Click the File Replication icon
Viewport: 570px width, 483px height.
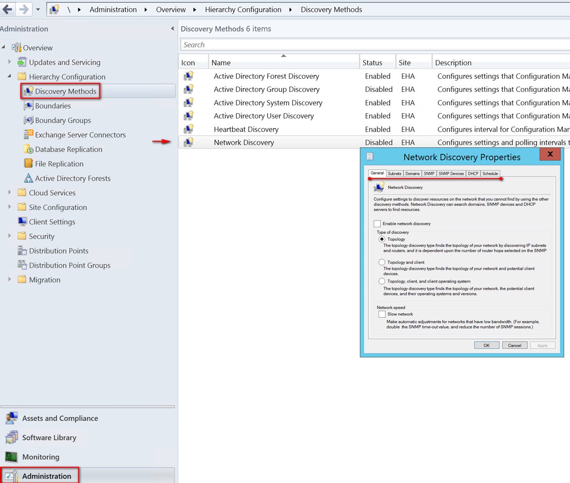pyautogui.click(x=29, y=163)
